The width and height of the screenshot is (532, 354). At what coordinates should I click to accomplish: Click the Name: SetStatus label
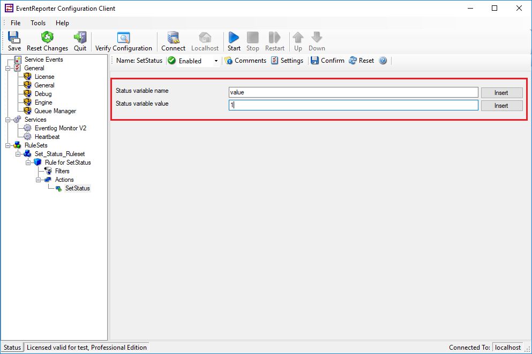point(139,61)
